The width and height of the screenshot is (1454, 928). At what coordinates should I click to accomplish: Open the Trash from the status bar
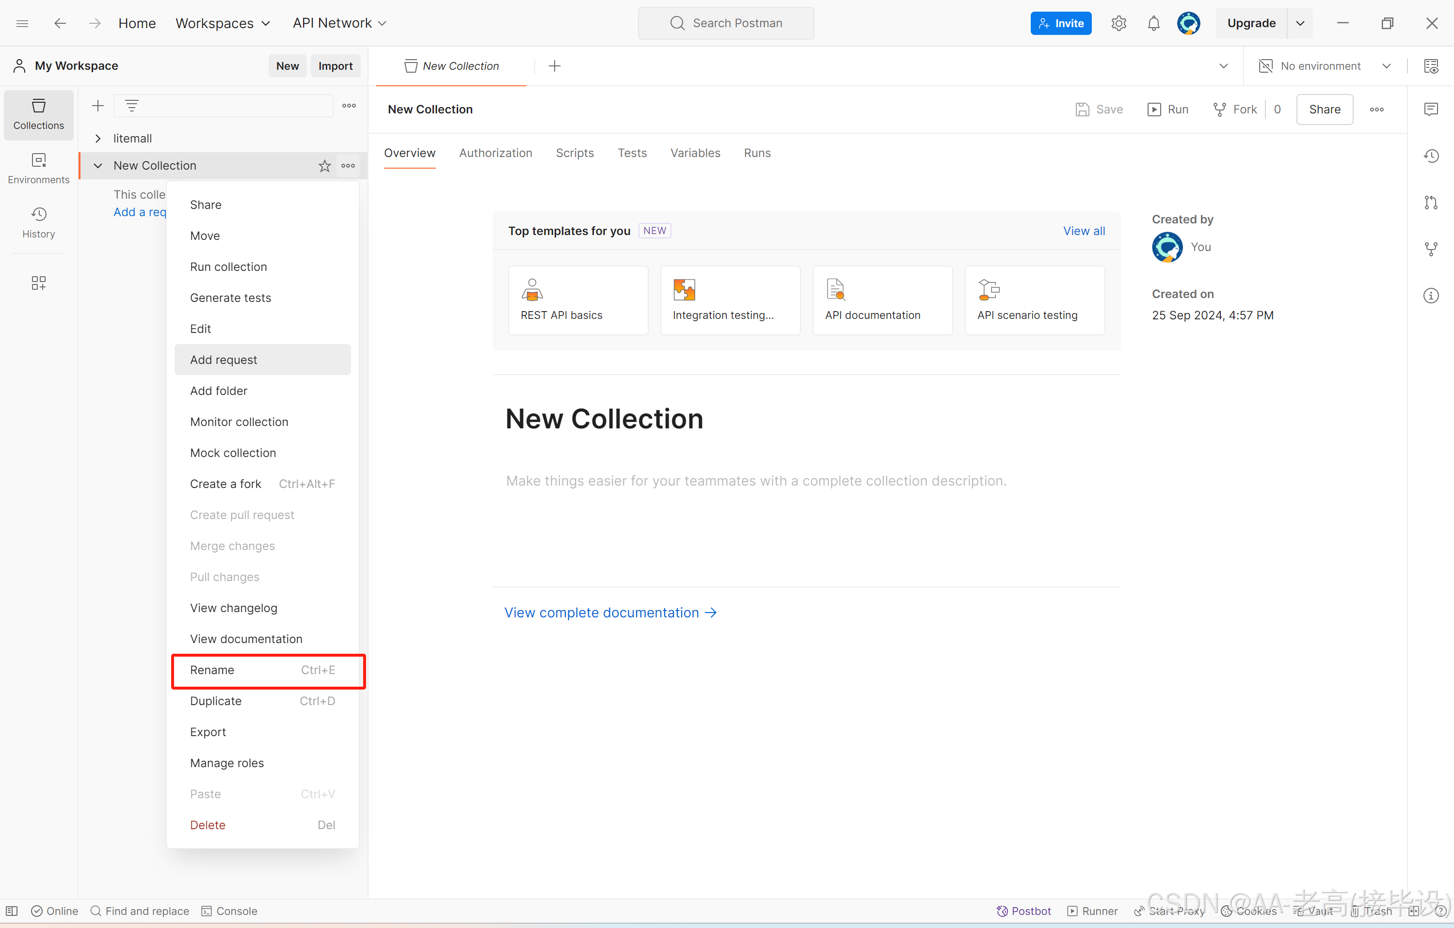[1372, 911]
